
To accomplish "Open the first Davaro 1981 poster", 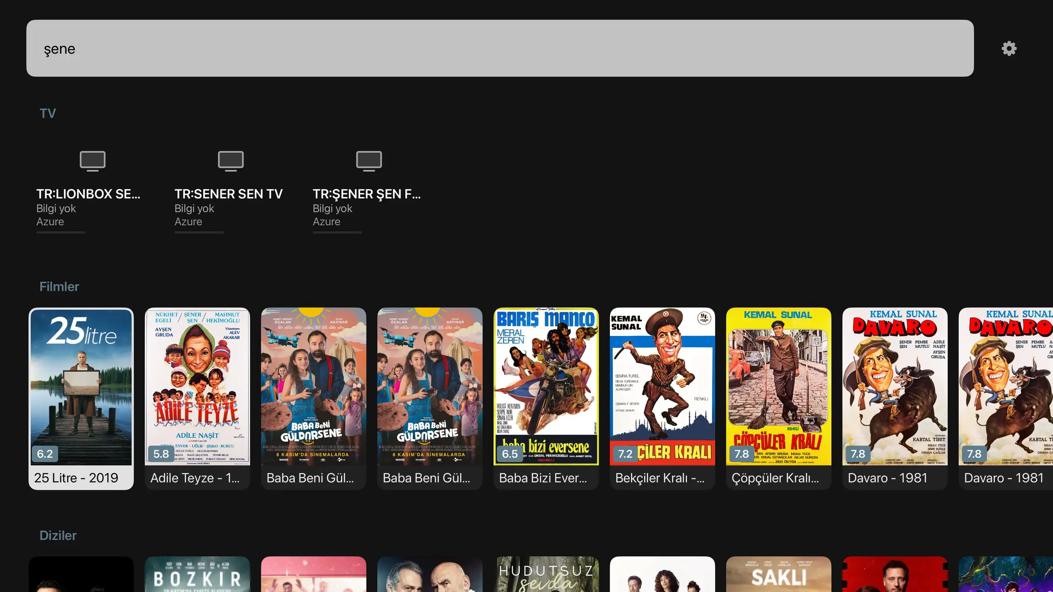I will click(x=895, y=386).
